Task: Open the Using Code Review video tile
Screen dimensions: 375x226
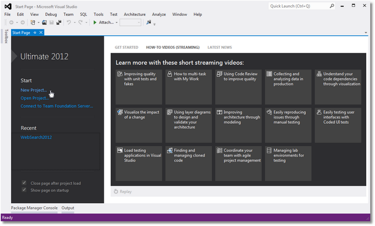Action: pyautogui.click(x=238, y=87)
